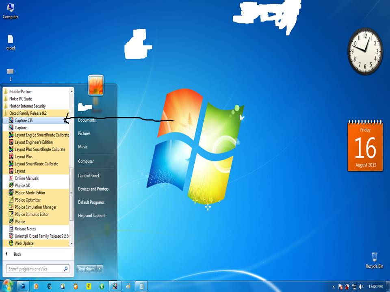The width and height of the screenshot is (390, 292).
Task: Open PSpice Model Editor
Action: [36, 192]
